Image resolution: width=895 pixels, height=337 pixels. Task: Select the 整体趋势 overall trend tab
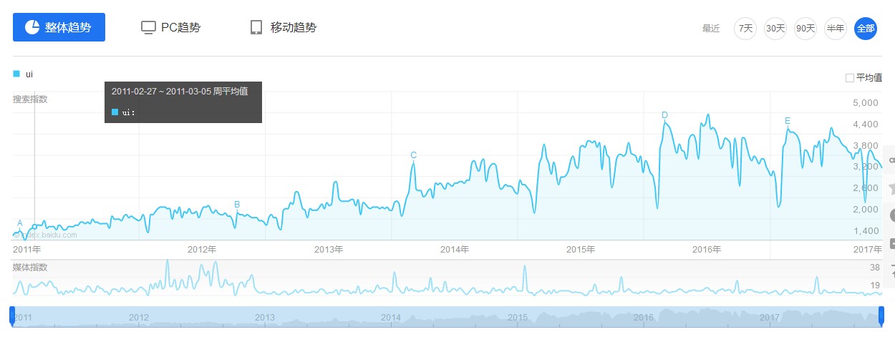coord(59,27)
